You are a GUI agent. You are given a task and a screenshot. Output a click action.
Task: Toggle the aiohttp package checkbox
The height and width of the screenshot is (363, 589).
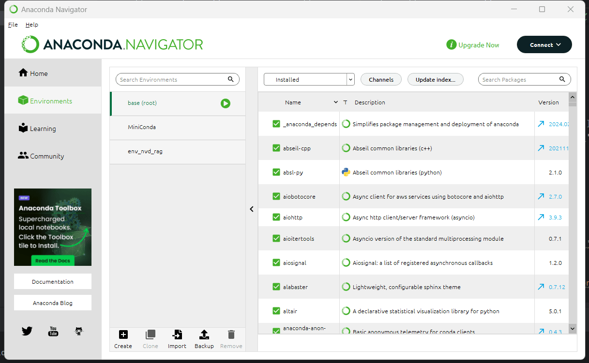(x=276, y=218)
